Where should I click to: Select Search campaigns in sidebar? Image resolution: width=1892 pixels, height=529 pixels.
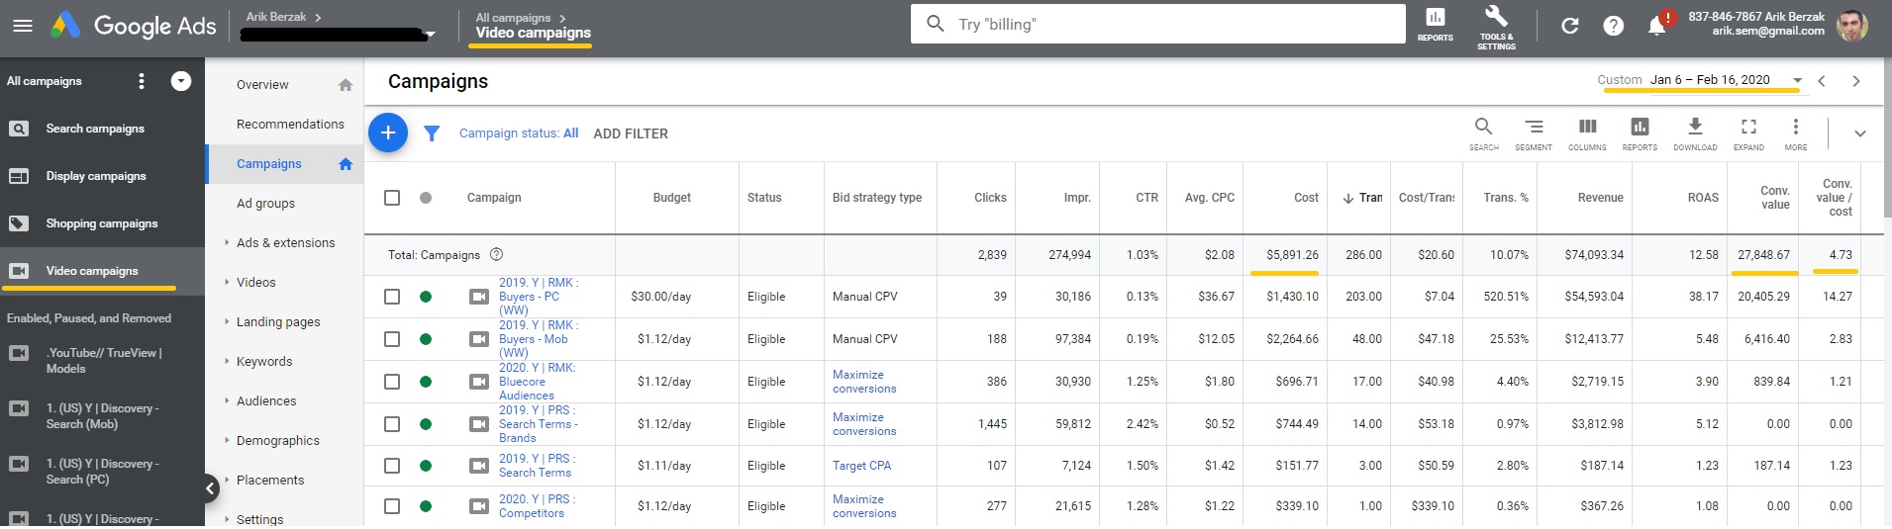95,129
